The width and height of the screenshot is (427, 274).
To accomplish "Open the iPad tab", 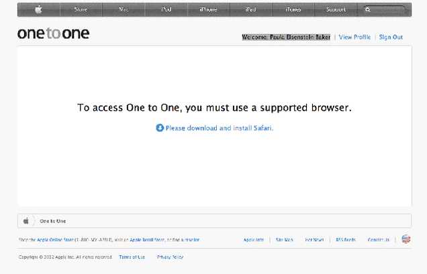I will (251, 9).
